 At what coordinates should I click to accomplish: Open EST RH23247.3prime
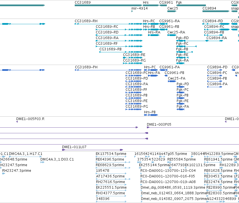17,170
